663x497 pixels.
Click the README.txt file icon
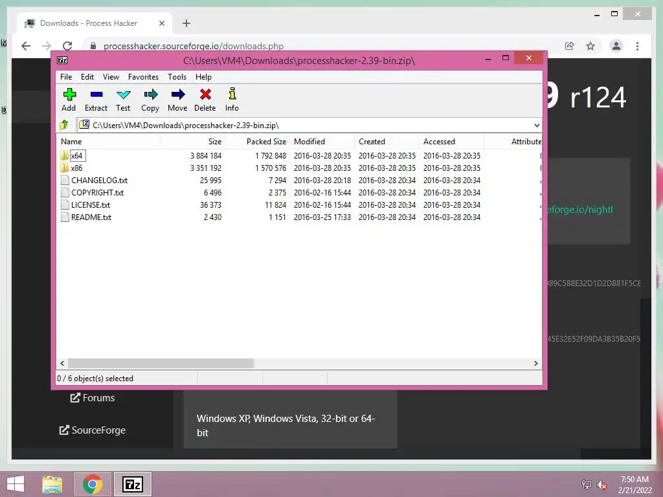tap(65, 217)
